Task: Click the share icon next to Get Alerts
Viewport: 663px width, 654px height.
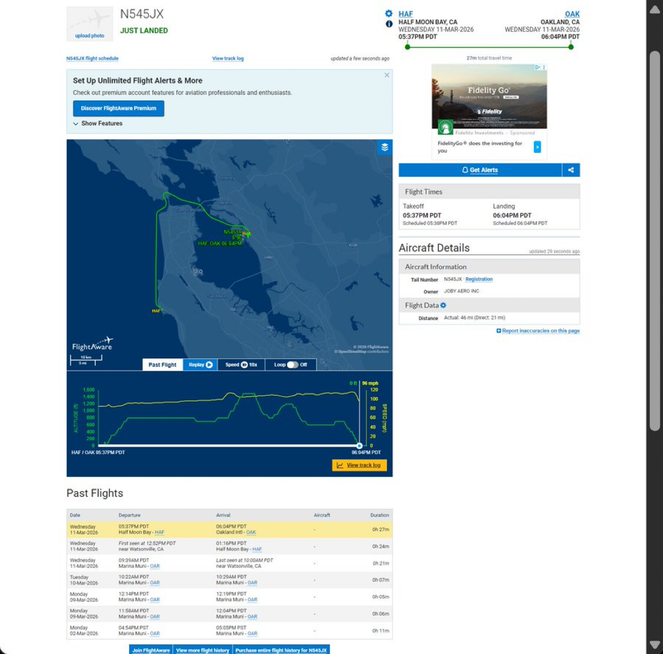Action: point(571,170)
